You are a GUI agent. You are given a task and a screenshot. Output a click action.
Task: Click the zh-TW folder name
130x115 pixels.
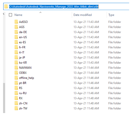[23, 108]
